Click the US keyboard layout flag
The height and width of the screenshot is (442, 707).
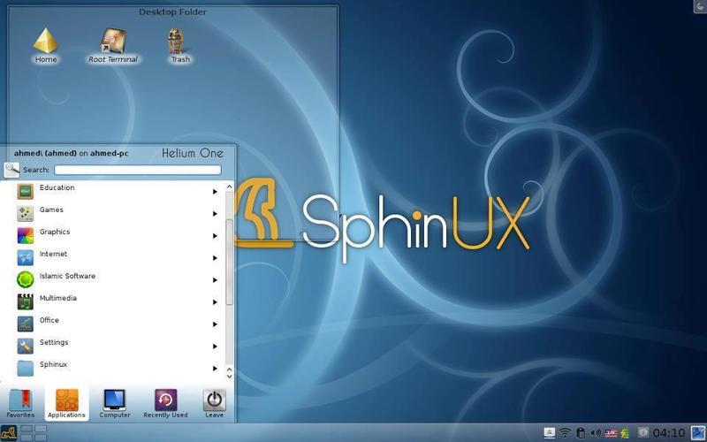coord(611,432)
